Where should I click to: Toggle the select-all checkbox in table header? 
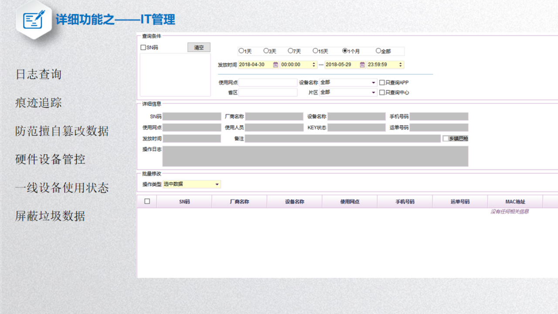click(x=147, y=201)
